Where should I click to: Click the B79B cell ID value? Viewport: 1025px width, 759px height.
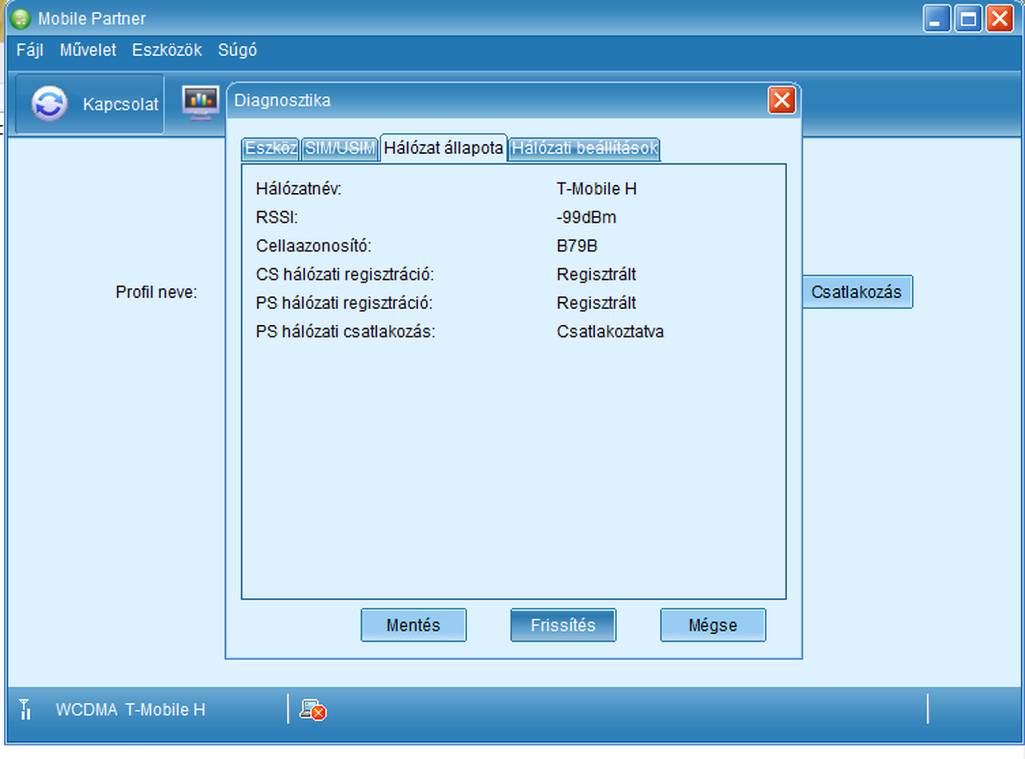click(x=577, y=246)
